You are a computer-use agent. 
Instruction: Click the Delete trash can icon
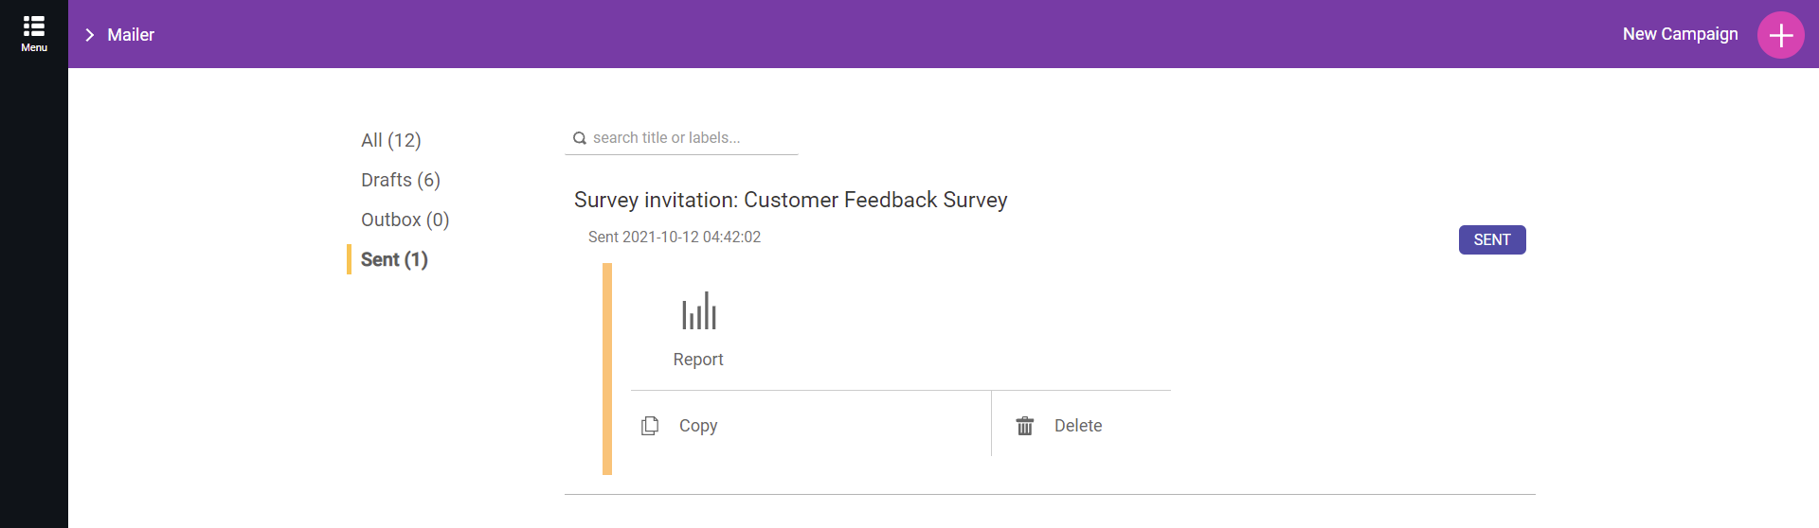1025,426
